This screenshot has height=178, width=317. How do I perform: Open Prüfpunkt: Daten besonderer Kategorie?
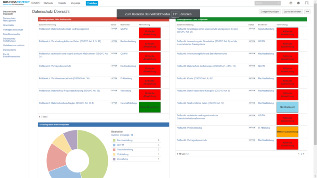(x=203, y=91)
